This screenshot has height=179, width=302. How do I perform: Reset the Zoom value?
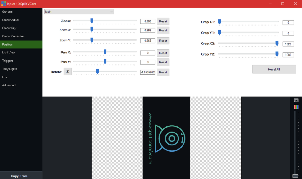coord(163,21)
